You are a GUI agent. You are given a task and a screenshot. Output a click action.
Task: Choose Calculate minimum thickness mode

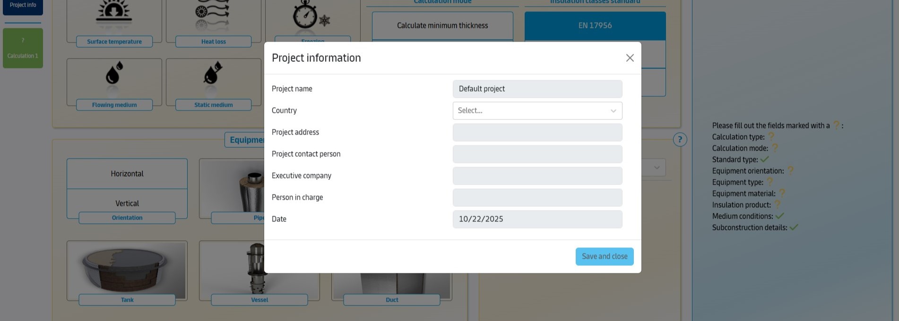pyautogui.click(x=442, y=25)
